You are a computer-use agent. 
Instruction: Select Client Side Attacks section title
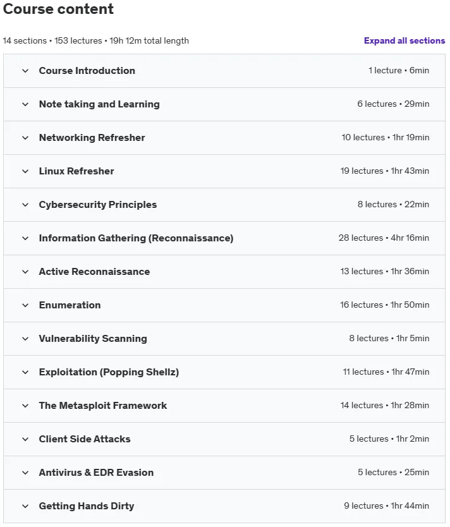(85, 439)
